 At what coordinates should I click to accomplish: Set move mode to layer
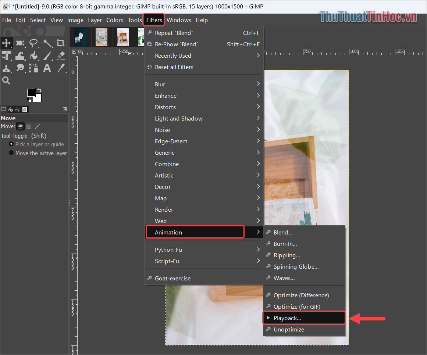coord(21,126)
